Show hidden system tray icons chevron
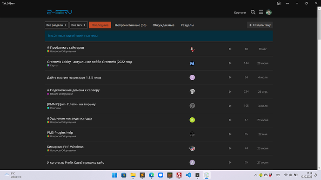The width and height of the screenshot is (321, 180). tap(256, 175)
